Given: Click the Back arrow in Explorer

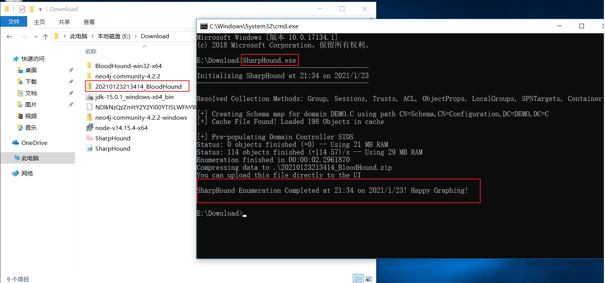Looking at the screenshot, I should point(10,36).
